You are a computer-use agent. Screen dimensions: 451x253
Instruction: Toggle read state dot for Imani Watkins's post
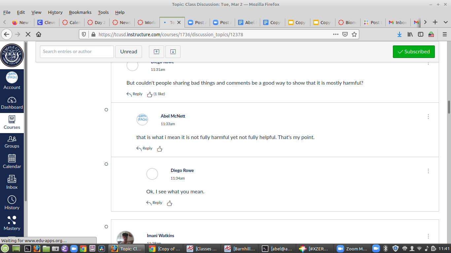[x=106, y=227]
